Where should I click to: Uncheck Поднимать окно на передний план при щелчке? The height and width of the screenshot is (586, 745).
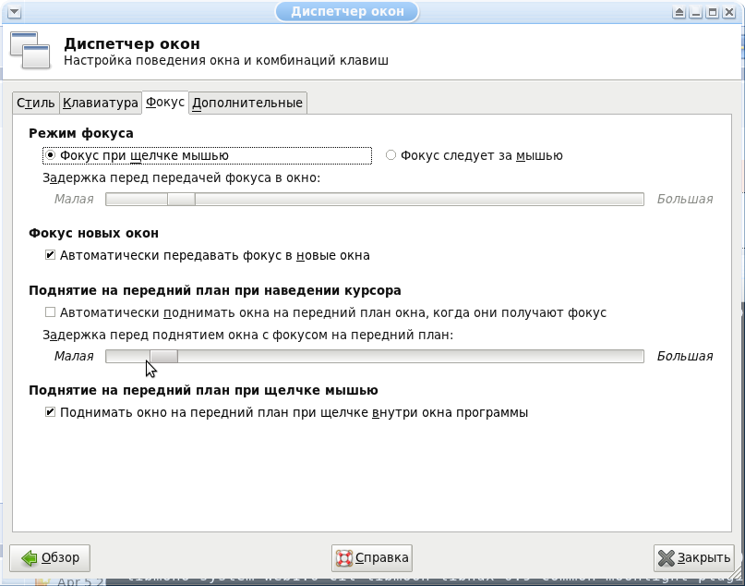pos(51,412)
